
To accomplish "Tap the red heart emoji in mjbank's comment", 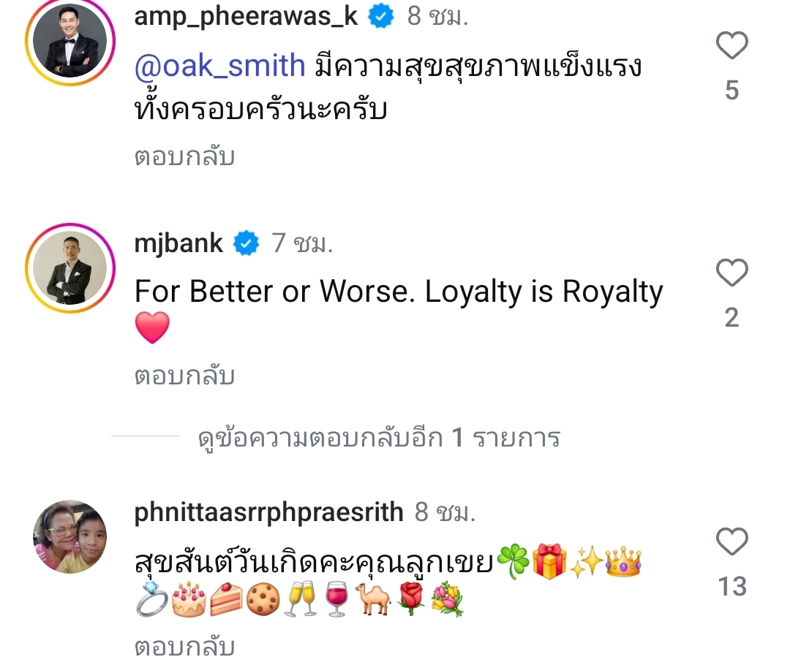I will 152,327.
